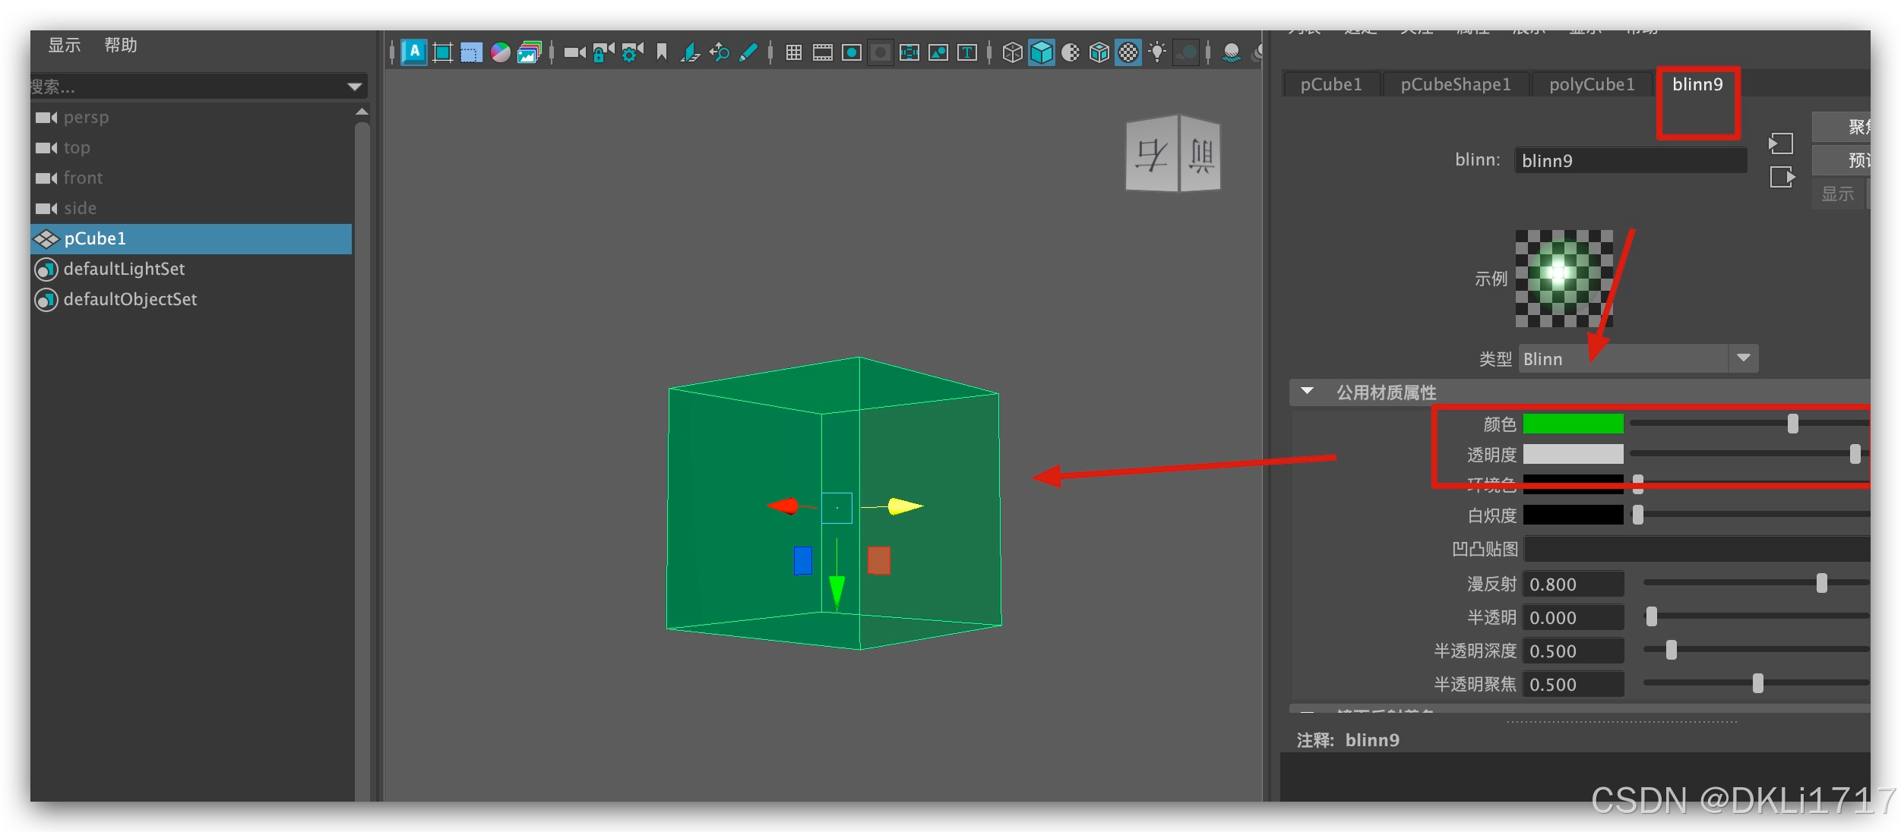Switch to the pCubeShape1 tab

[1455, 84]
